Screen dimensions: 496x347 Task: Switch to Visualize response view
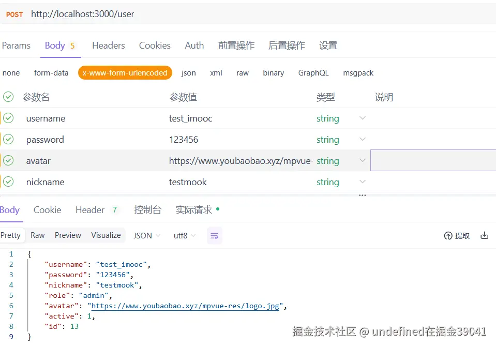point(106,235)
